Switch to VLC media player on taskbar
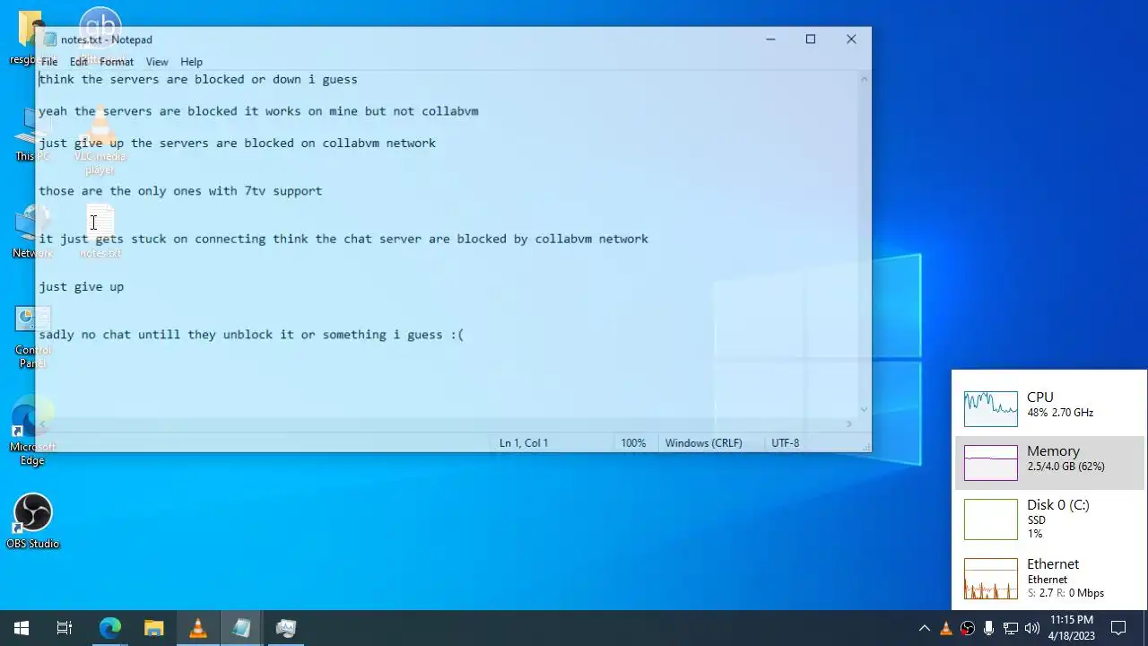This screenshot has width=1148, height=646. 198,628
